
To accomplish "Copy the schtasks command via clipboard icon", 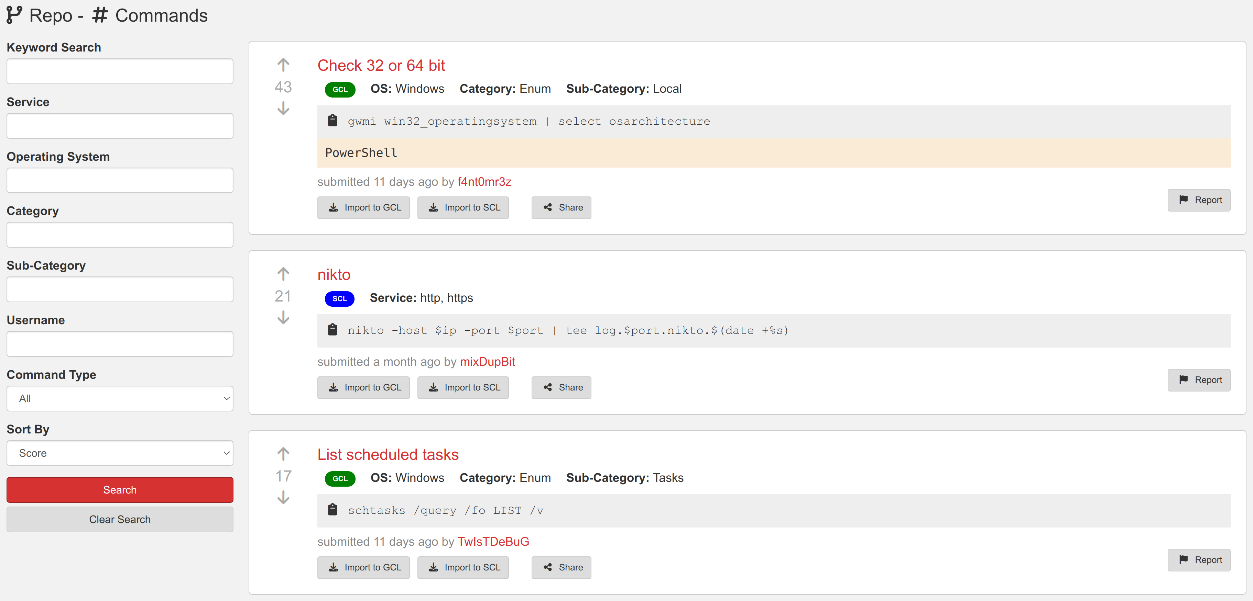I will [x=333, y=510].
